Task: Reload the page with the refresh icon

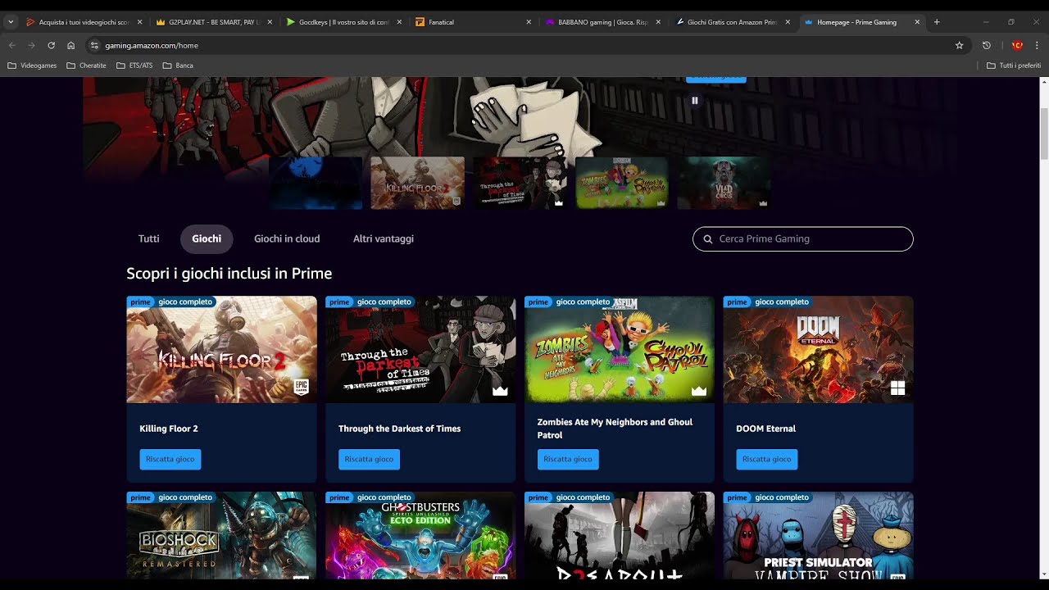Action: pos(51,45)
